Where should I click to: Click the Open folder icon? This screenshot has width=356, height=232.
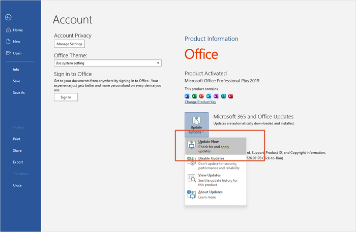click(x=9, y=53)
